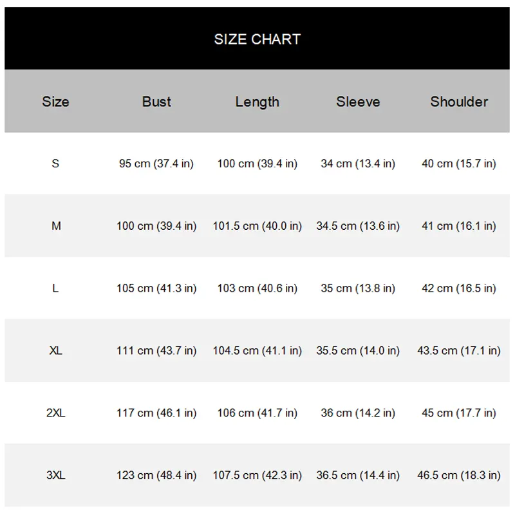Click the S size row label

tap(55, 164)
